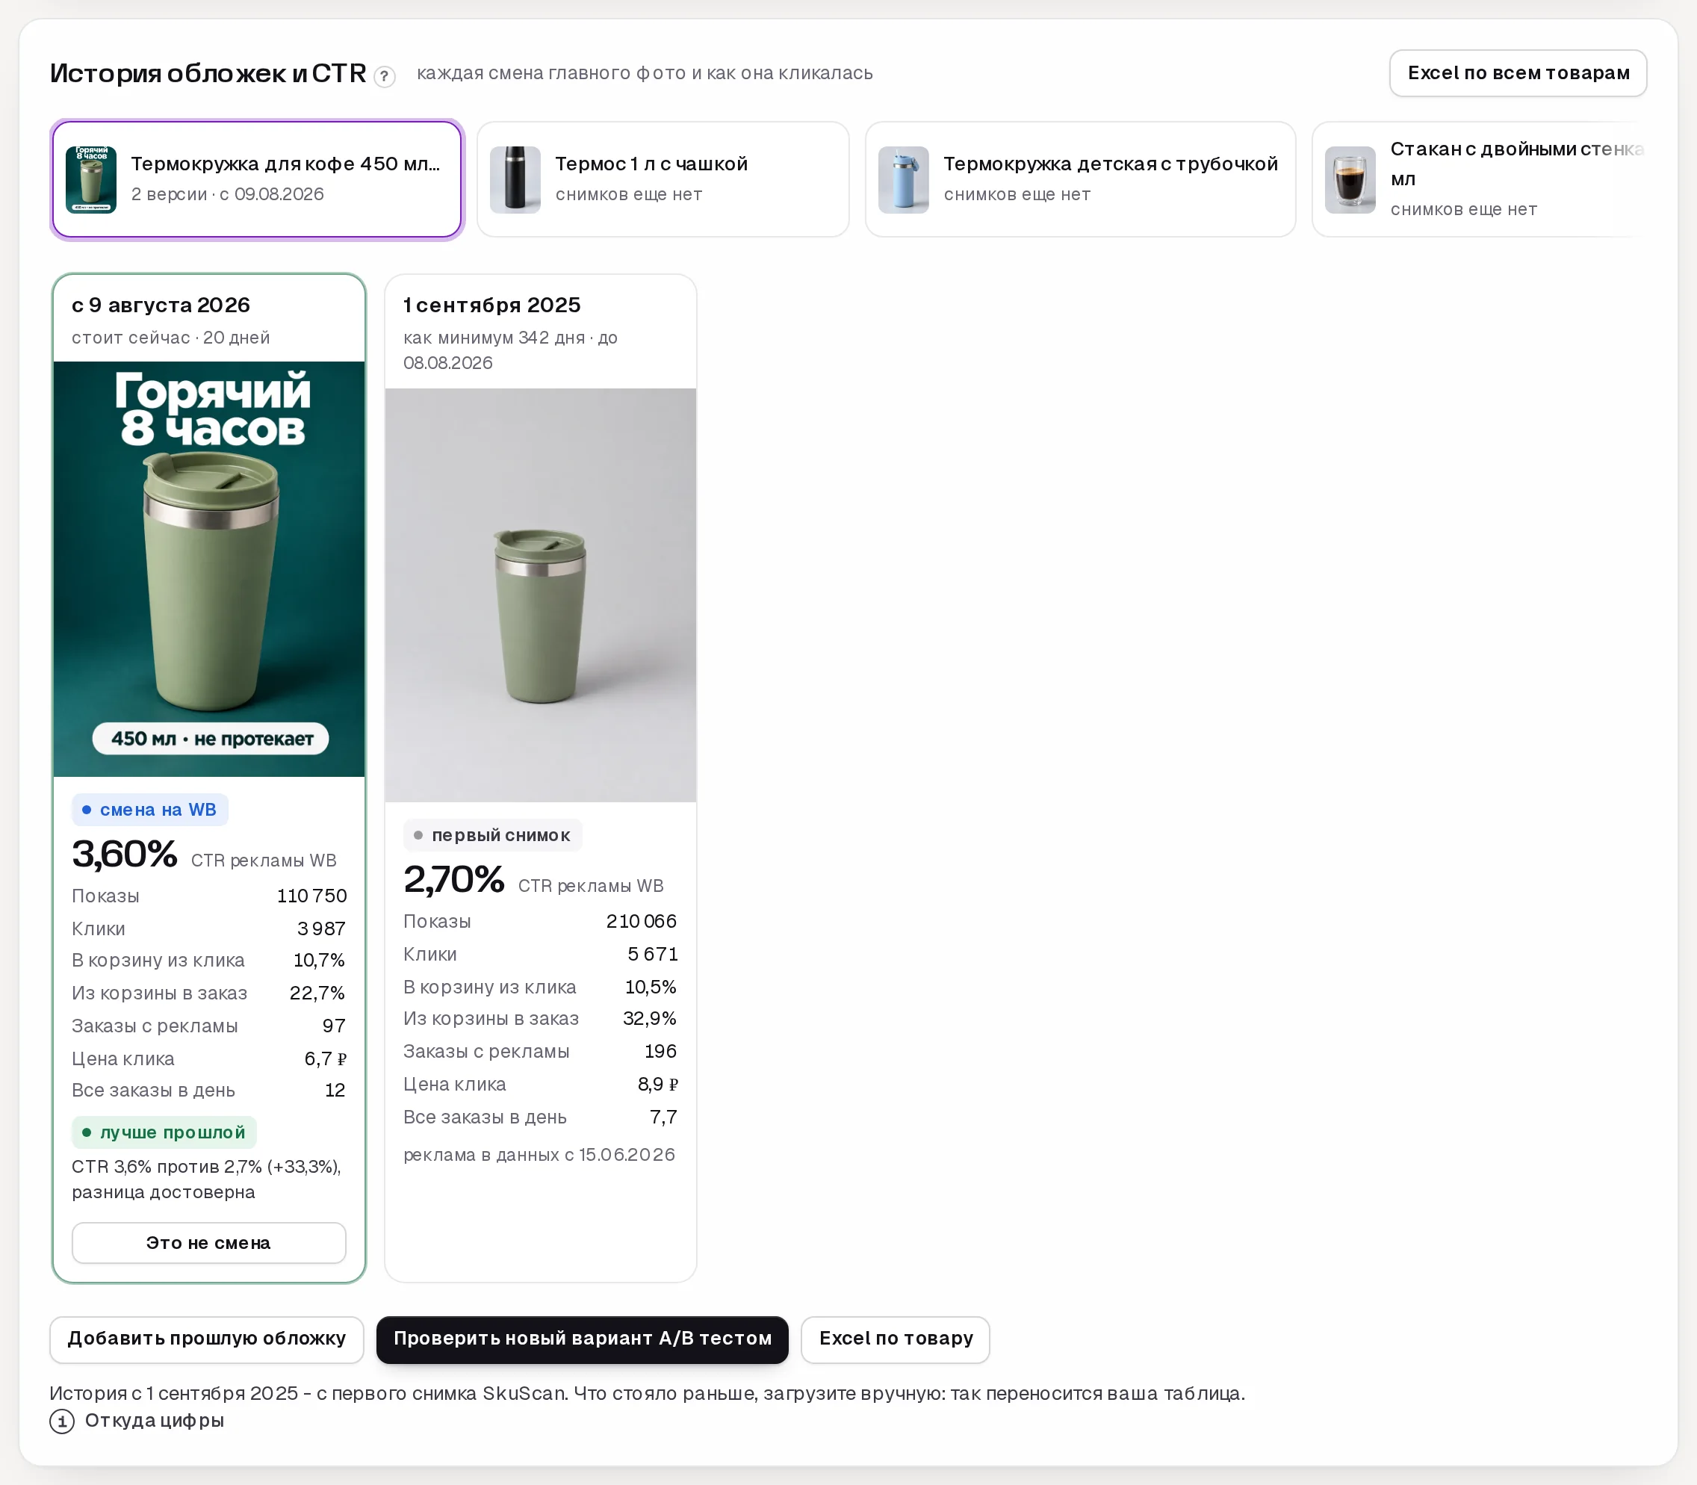Click the с 9 августа 2026 card heading
The width and height of the screenshot is (1697, 1485).
pyautogui.click(x=161, y=305)
